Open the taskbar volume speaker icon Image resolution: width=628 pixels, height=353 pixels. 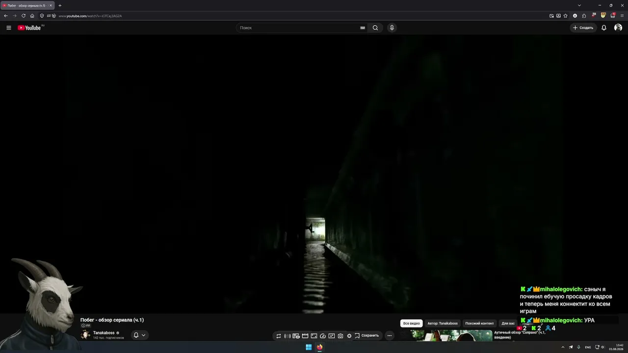click(603, 347)
